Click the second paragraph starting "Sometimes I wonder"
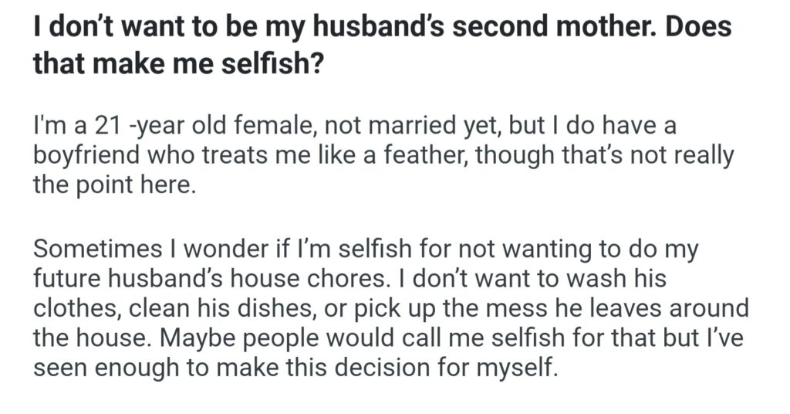Image resolution: width=790 pixels, height=414 pixels. click(x=390, y=307)
